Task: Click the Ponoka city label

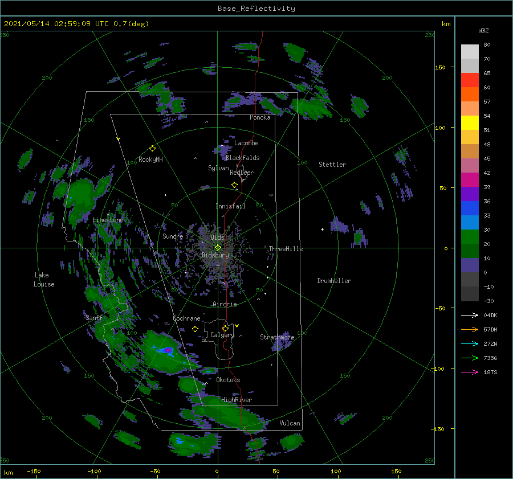Action: click(x=260, y=117)
